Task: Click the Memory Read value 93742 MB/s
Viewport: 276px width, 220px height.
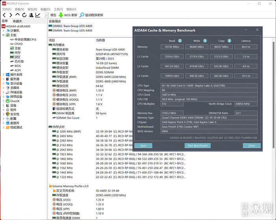Action: pos(172,47)
